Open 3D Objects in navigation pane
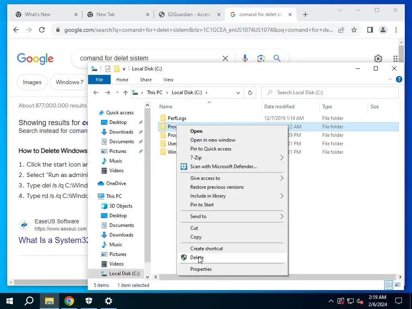This screenshot has width=412, height=309. pyautogui.click(x=121, y=206)
